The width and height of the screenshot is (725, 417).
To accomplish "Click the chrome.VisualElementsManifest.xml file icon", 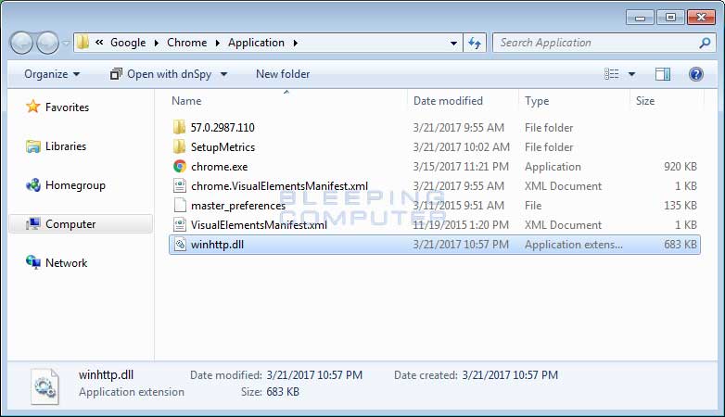I will [180, 186].
